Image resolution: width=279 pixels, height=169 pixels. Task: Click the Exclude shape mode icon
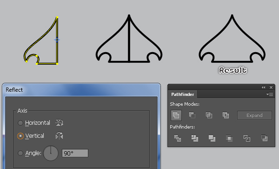coord(226,115)
